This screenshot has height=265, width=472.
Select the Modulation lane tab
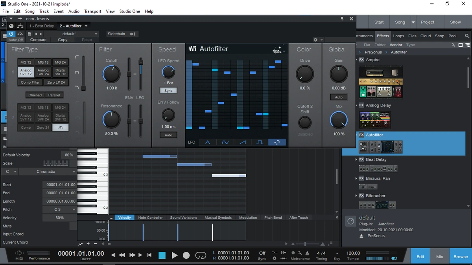coord(248,217)
